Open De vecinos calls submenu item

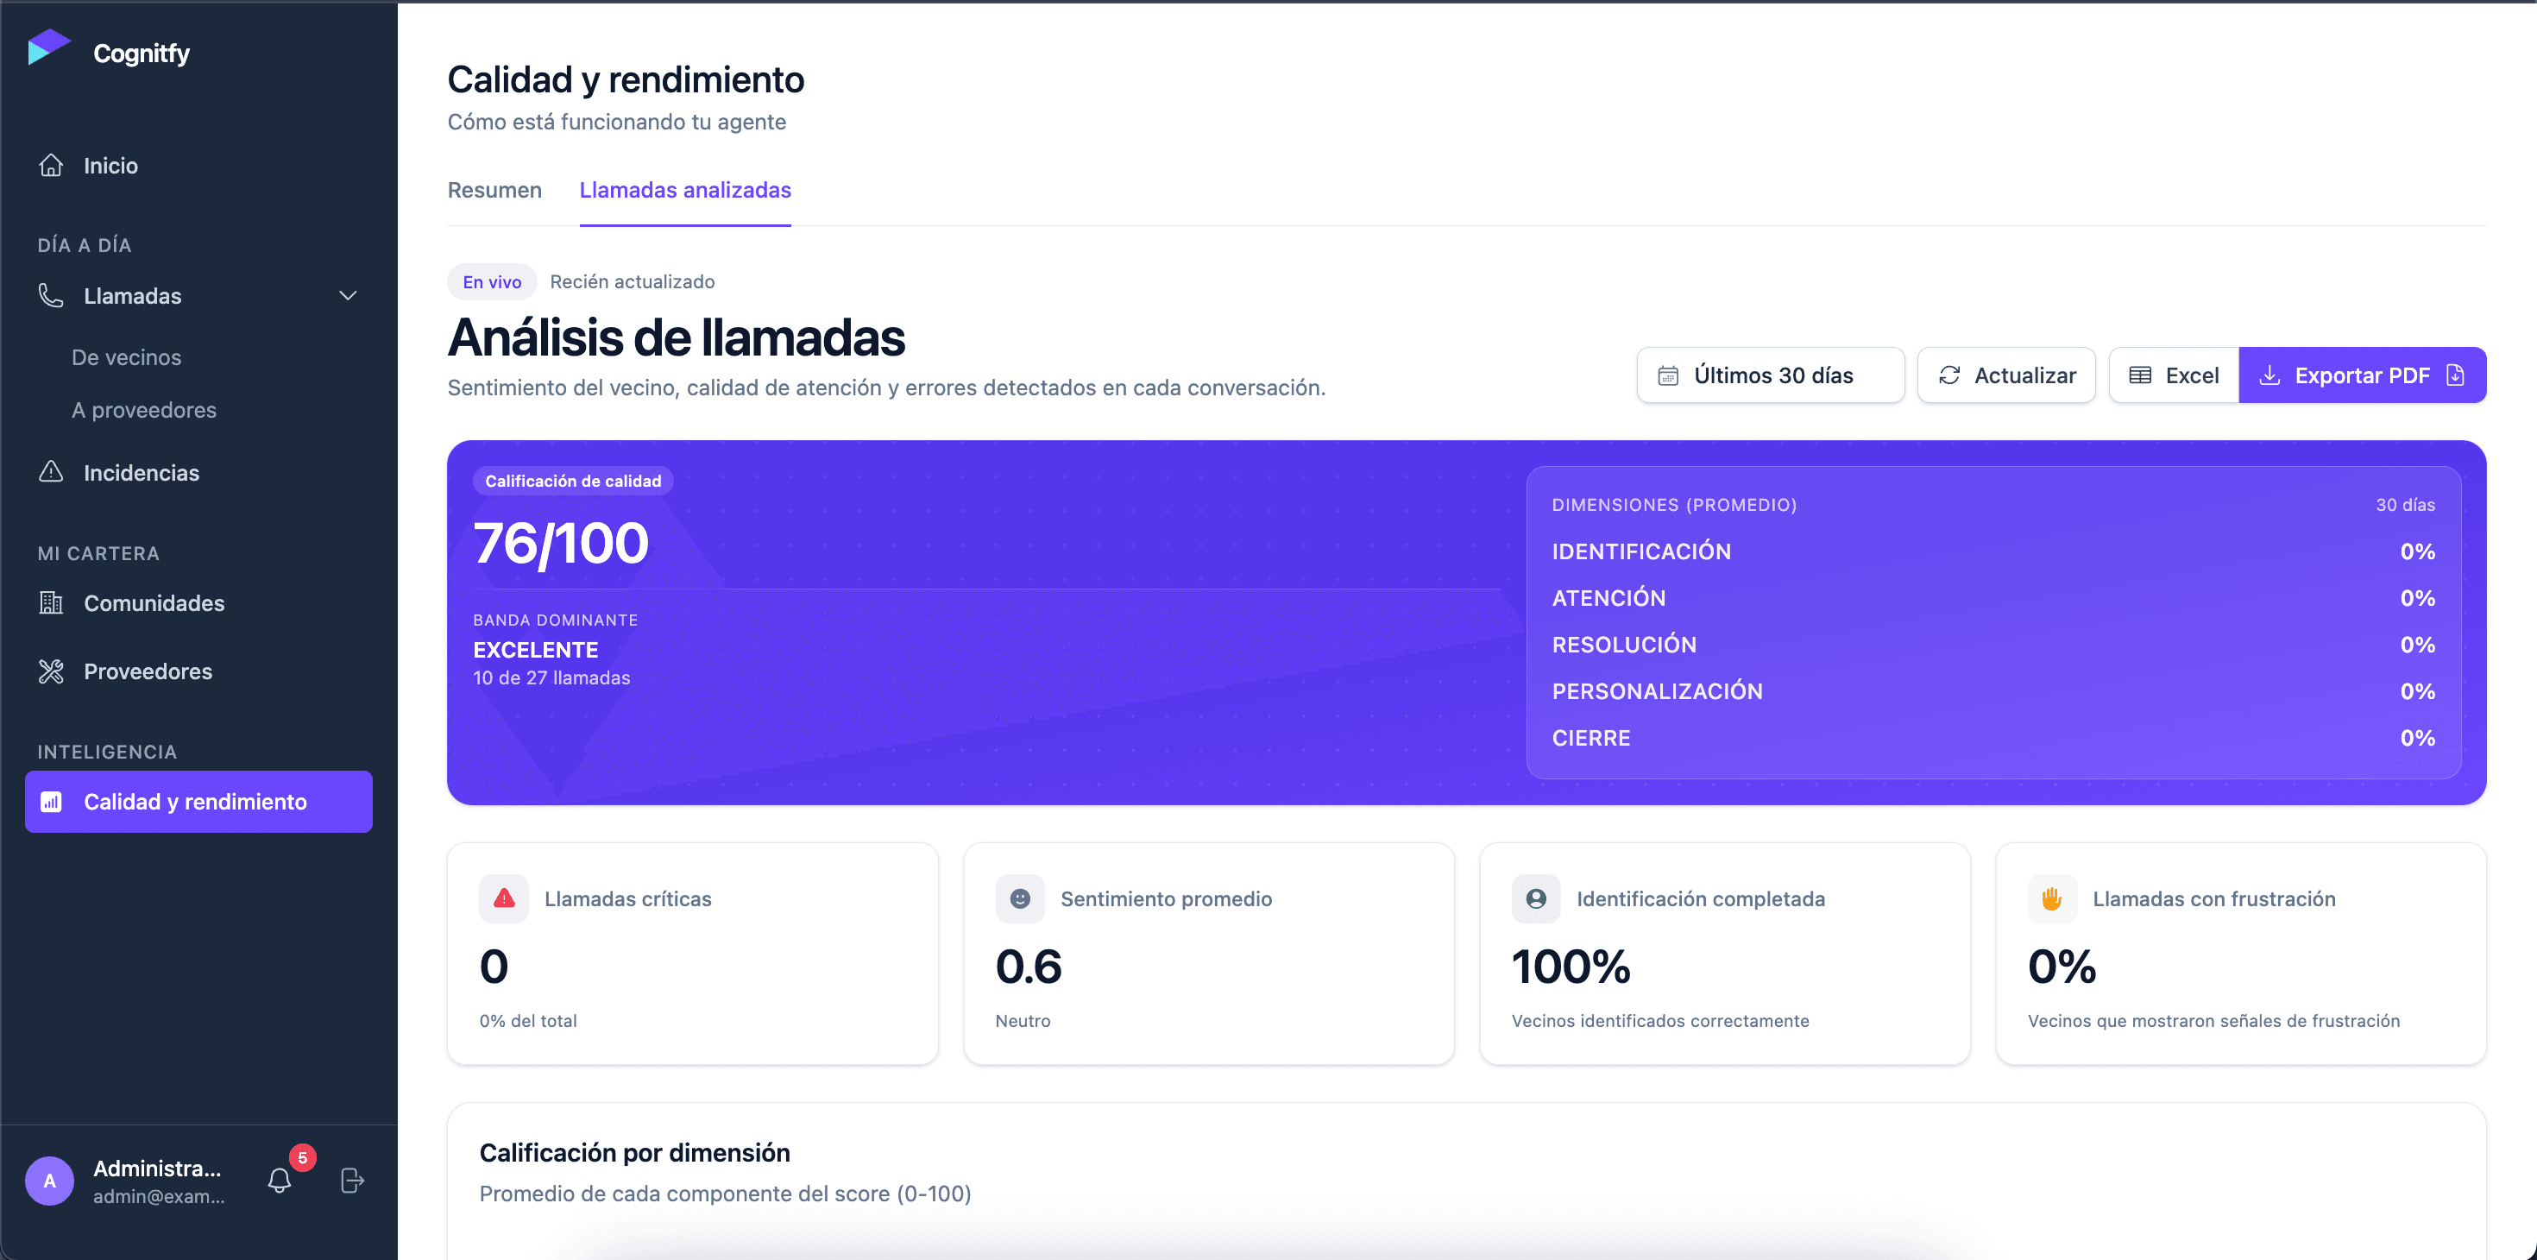coord(126,357)
